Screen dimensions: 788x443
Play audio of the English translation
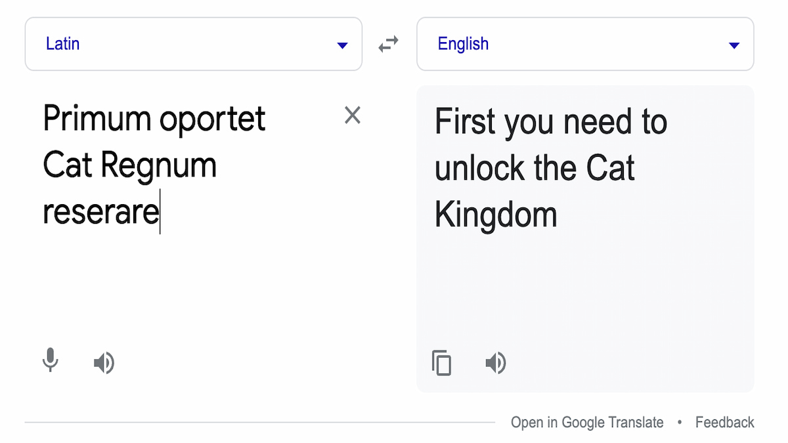click(496, 362)
